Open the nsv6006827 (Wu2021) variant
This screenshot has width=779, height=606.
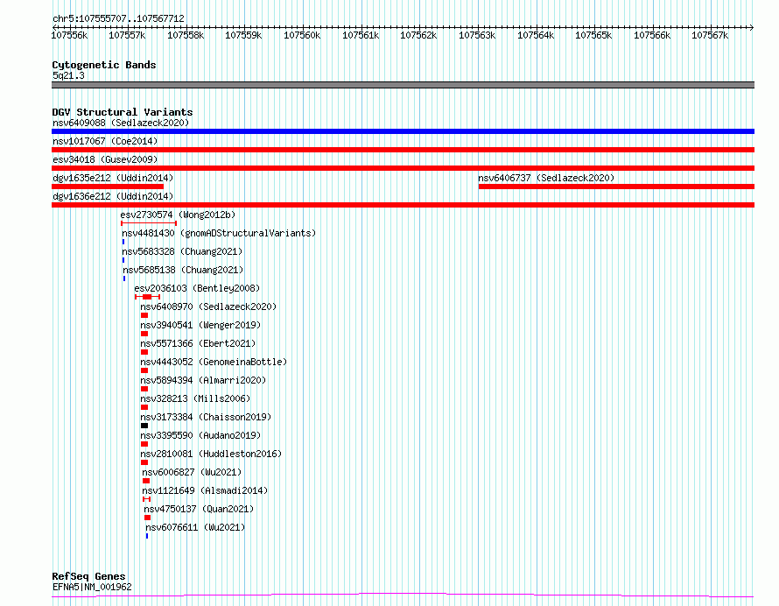point(192,472)
